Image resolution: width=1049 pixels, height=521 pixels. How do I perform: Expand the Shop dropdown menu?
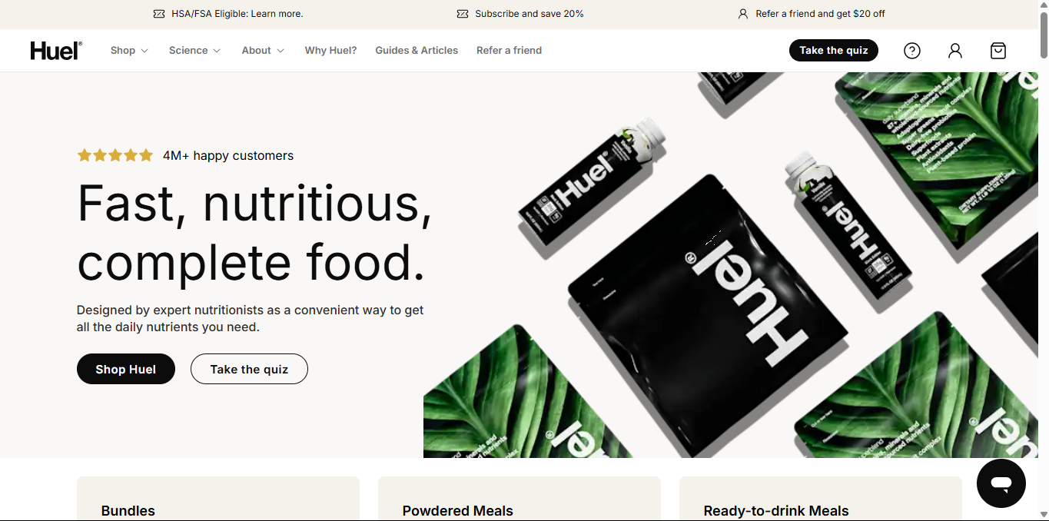pos(129,51)
